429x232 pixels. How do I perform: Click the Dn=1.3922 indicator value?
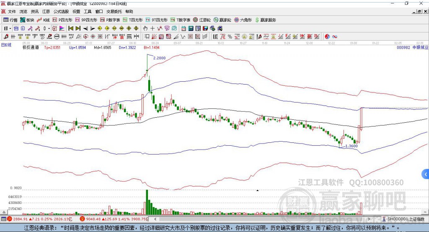pos(127,47)
